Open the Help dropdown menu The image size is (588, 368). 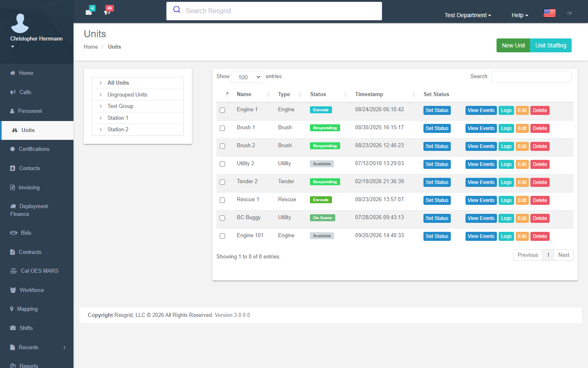(520, 15)
